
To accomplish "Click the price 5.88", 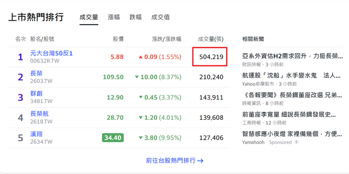I will [x=117, y=57].
